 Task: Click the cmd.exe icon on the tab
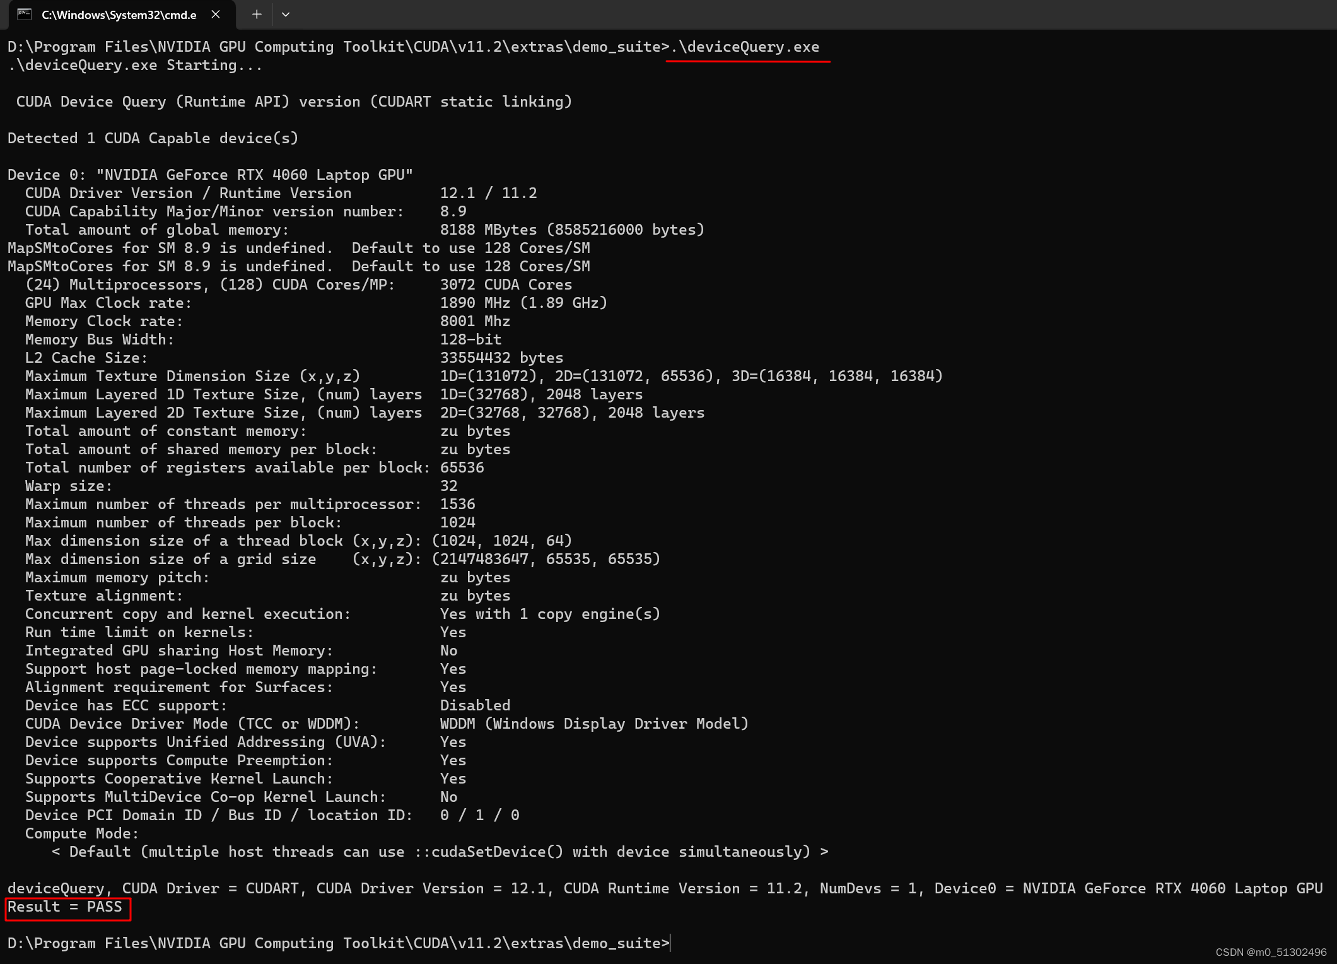pos(24,15)
